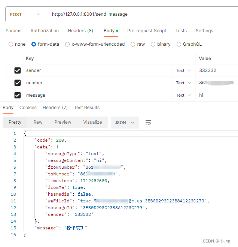Open the Text type dropdown for sender
Screen dimensions: 238x247
coord(183,70)
